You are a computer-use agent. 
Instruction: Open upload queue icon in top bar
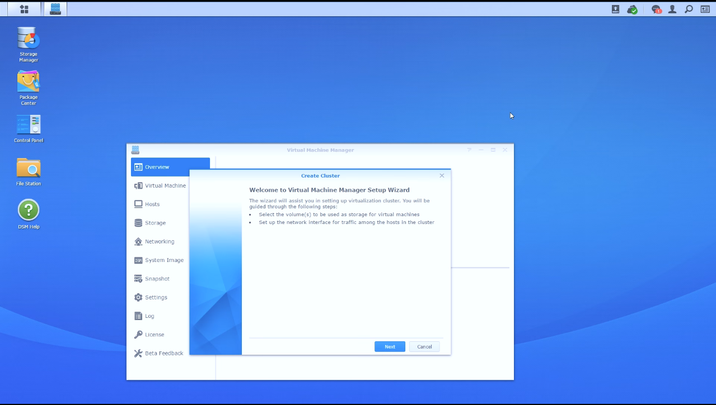click(x=615, y=9)
